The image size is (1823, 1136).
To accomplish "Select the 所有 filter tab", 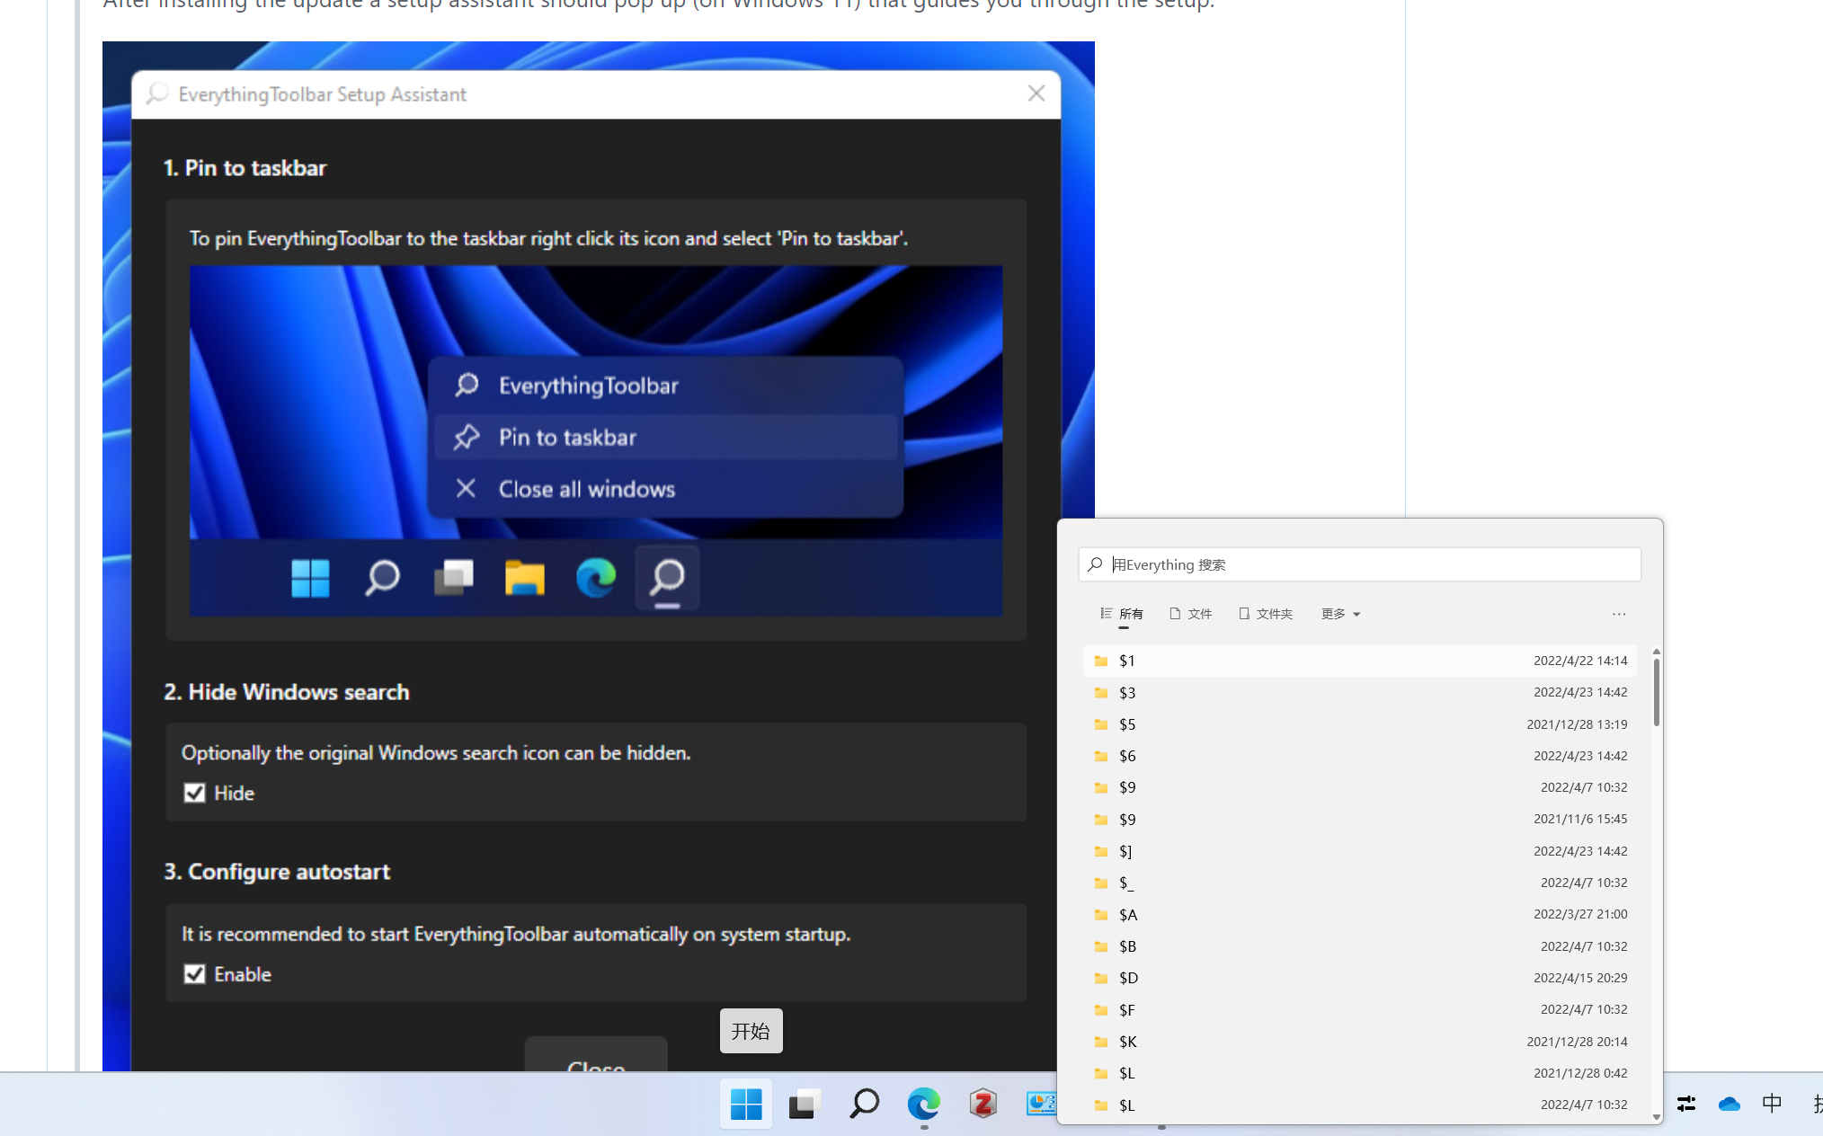I will [x=1121, y=614].
